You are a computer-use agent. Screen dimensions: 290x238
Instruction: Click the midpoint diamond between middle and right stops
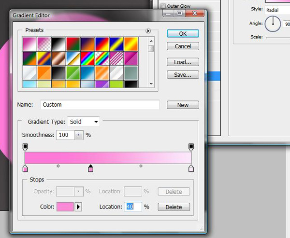141,166
